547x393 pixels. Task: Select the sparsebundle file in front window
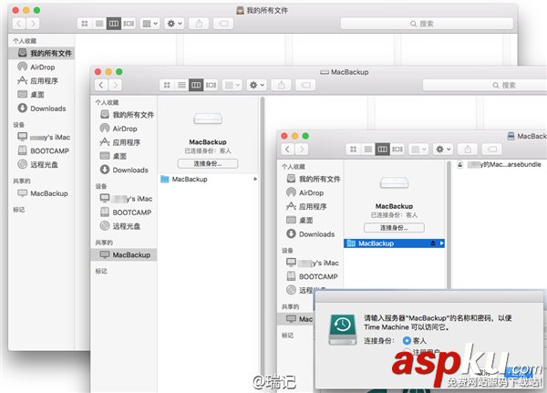pos(501,164)
